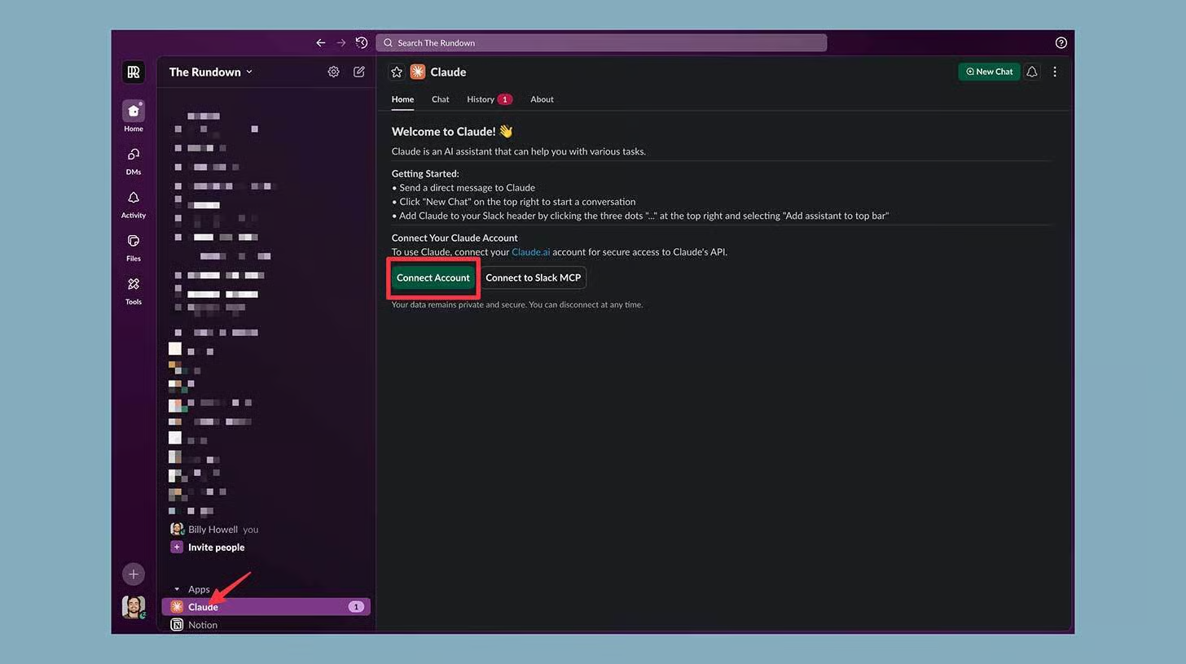The width and height of the screenshot is (1186, 664).
Task: Click the compose new message icon
Action: 359,72
